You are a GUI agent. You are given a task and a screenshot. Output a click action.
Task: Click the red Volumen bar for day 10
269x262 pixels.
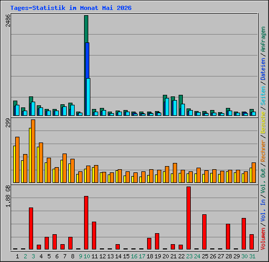coord(86,223)
